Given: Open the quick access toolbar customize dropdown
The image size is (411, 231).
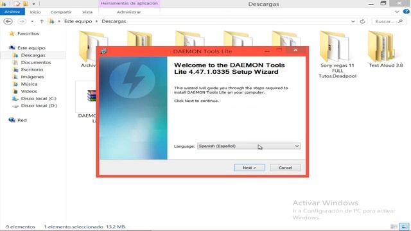Looking at the screenshot, I should tap(33, 4).
